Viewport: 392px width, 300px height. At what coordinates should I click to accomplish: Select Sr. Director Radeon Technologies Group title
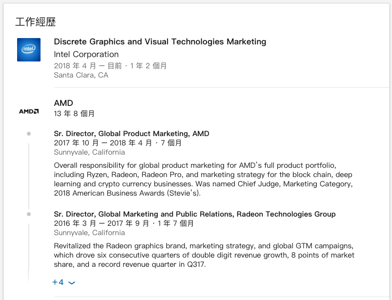[x=195, y=214]
